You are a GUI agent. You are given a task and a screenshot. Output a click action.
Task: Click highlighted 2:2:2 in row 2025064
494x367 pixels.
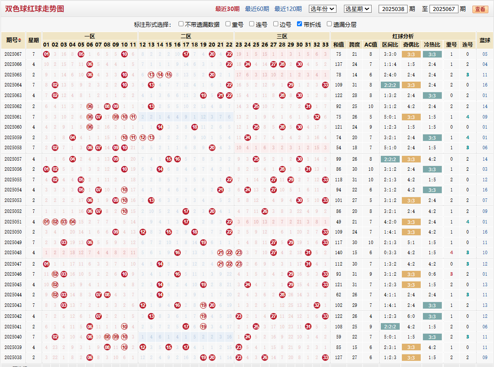[390, 85]
